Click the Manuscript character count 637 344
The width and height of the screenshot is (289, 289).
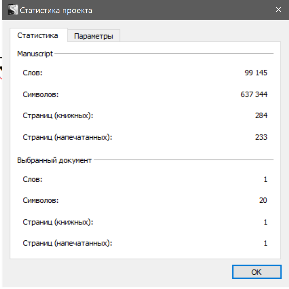(x=254, y=94)
